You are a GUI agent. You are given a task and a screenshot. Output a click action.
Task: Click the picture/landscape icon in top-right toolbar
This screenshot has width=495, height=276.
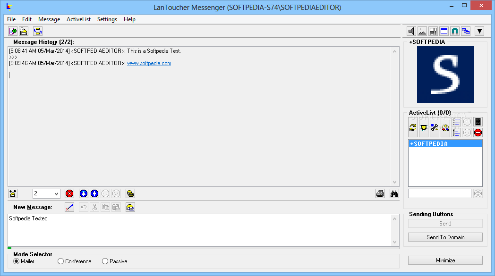click(422, 31)
